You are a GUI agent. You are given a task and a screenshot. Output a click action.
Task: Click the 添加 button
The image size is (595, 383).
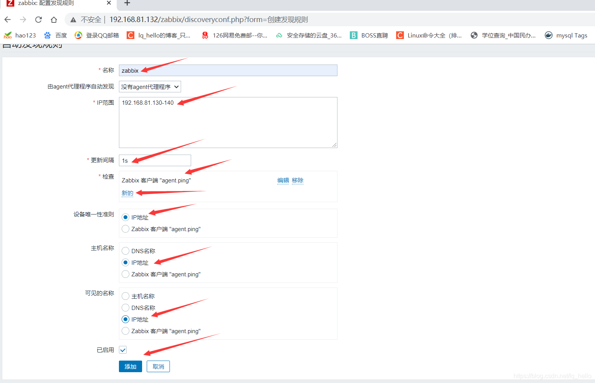coord(130,366)
